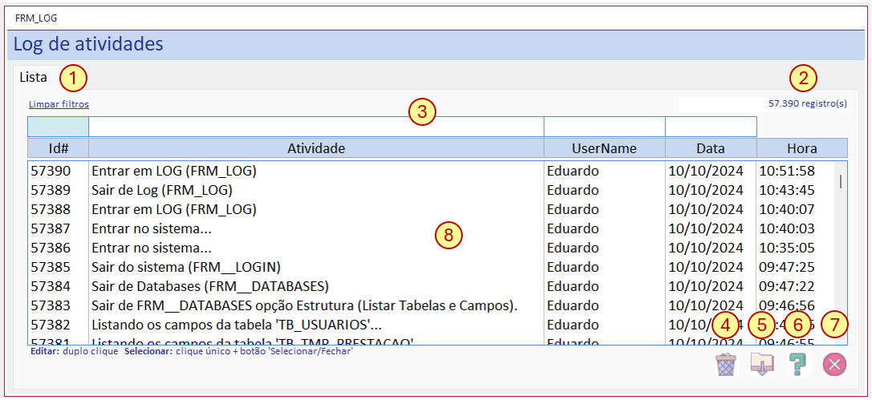Screen dimensions: 872x400
Task: Select log row with Id 57389
Action: point(431,190)
